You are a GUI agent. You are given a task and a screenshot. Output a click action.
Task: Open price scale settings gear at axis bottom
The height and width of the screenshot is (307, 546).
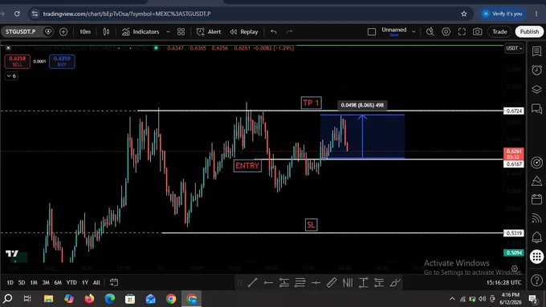point(515,269)
